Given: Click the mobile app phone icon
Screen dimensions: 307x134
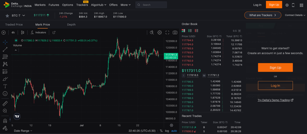Looking at the screenshot, I should pos(293,5).
